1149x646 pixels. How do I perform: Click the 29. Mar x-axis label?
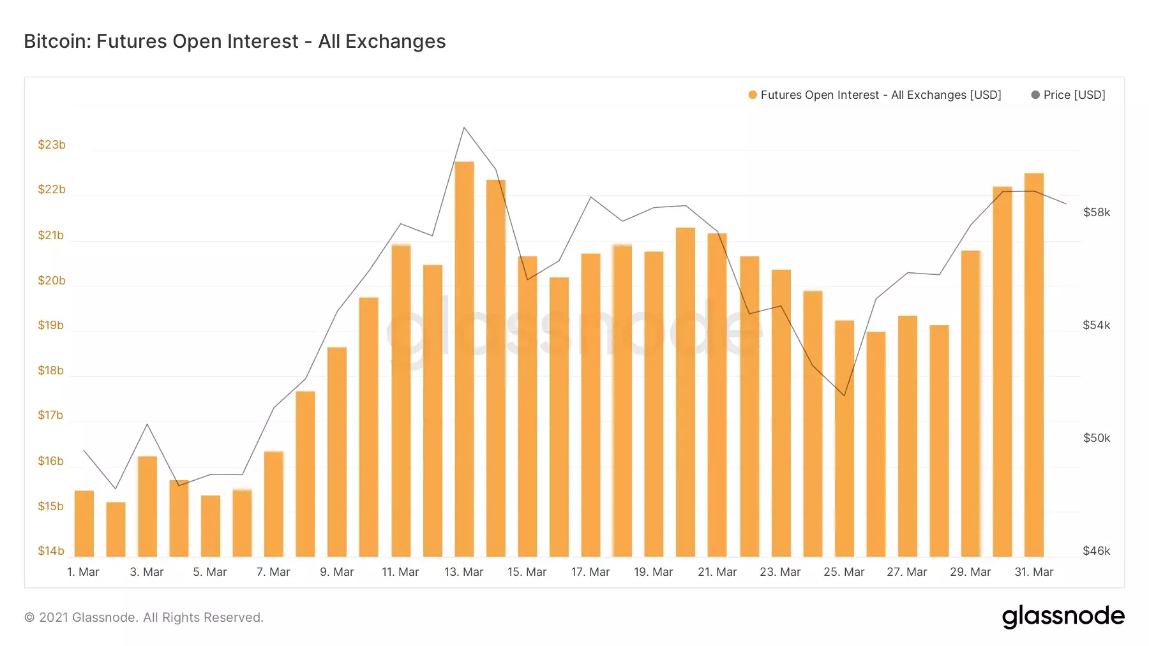point(970,572)
